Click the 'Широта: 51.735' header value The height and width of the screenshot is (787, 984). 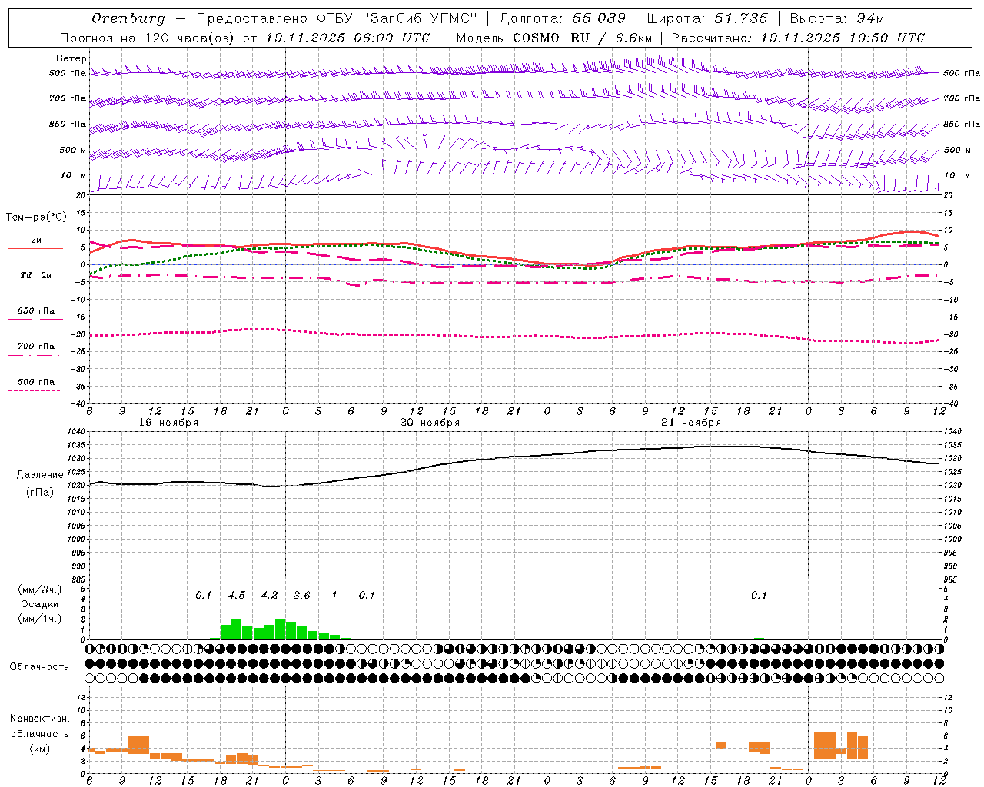(x=707, y=18)
